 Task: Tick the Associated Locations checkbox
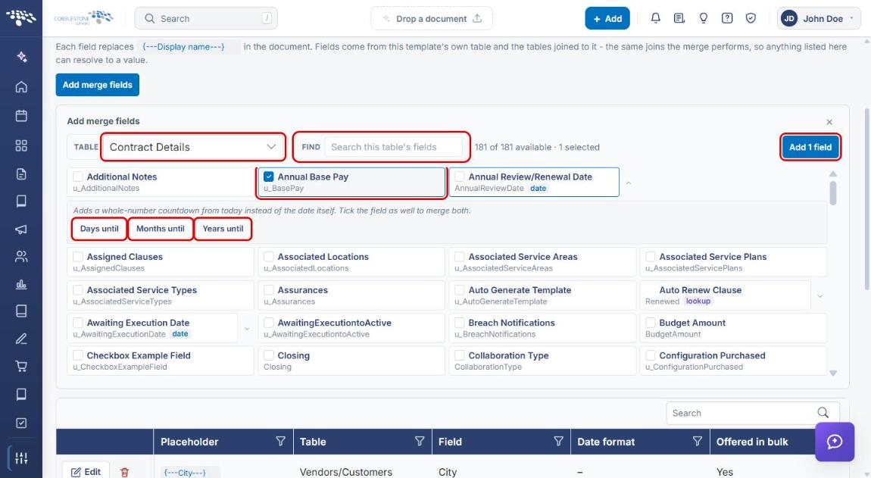coord(269,257)
